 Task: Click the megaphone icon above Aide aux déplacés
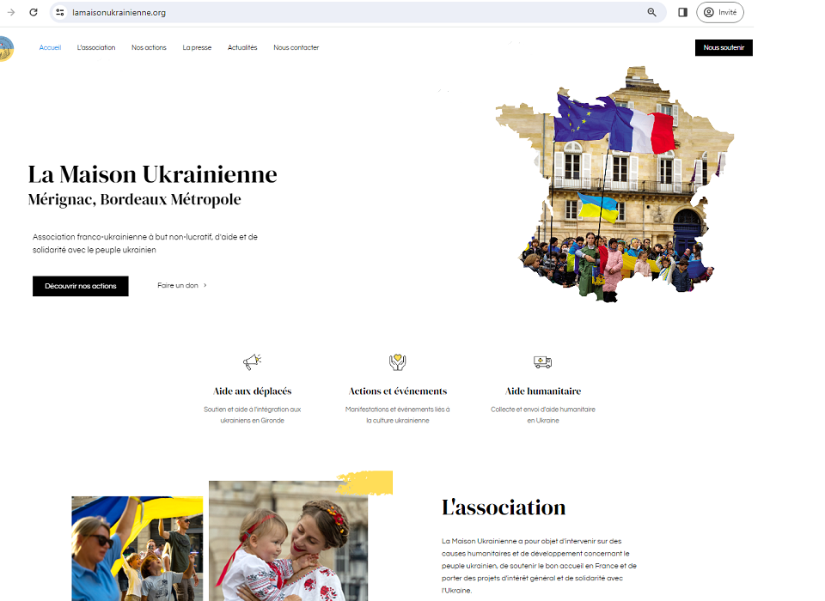tap(253, 361)
